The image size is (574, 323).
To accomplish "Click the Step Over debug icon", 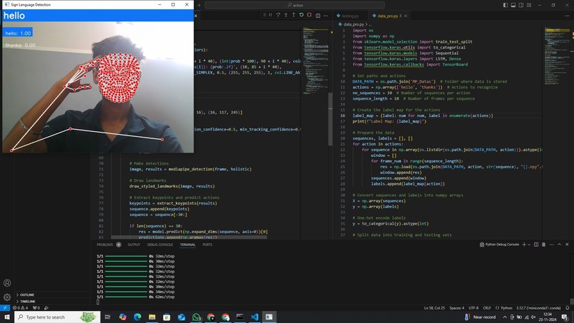I will coord(278,15).
